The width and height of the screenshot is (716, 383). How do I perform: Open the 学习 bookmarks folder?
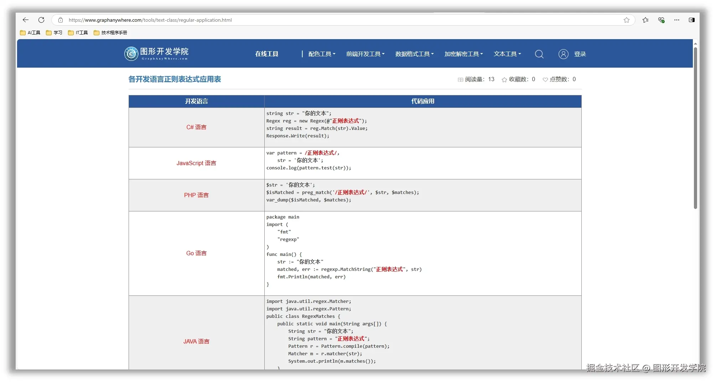[x=54, y=33]
